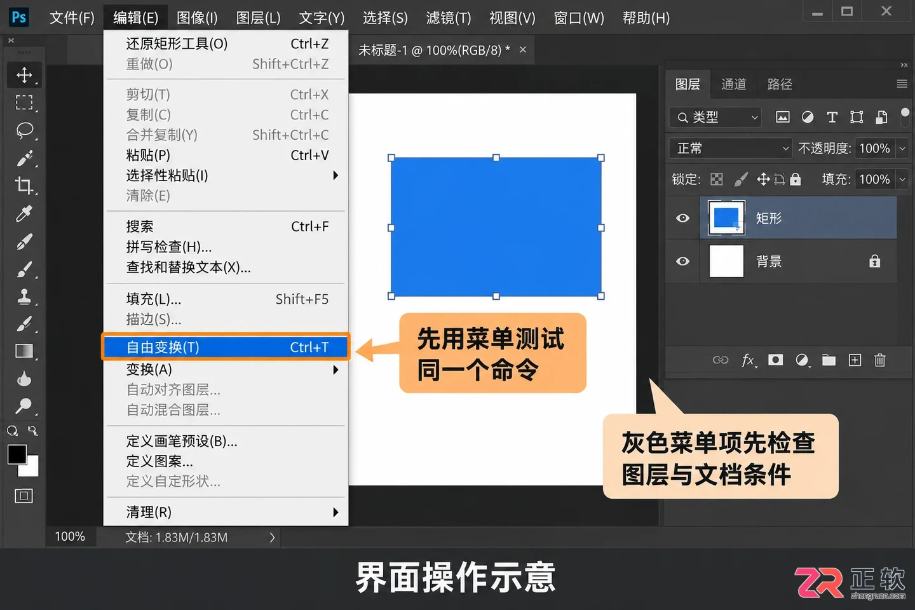Screen dimensions: 915x610
Task: Select the Clone Stamp tool
Action: tap(24, 296)
